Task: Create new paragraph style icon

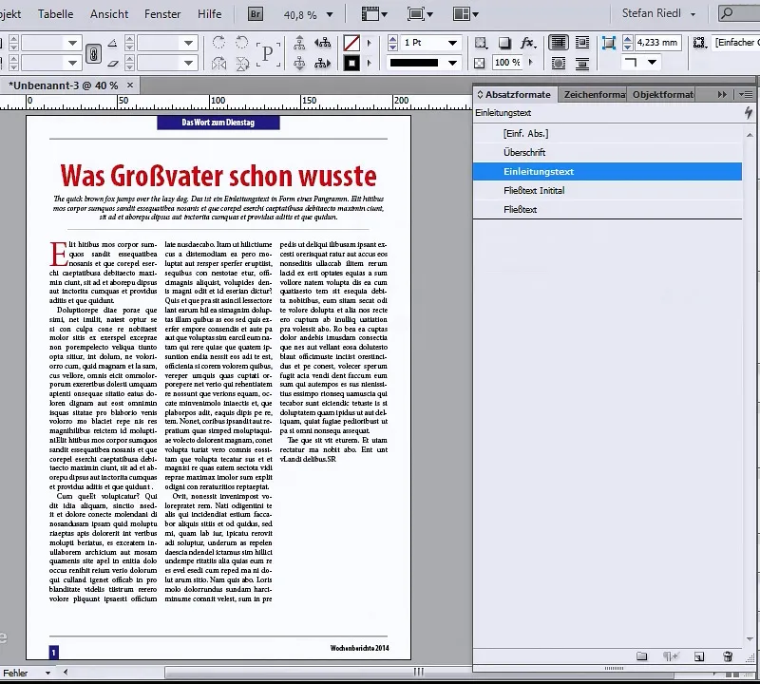Action: tap(699, 656)
